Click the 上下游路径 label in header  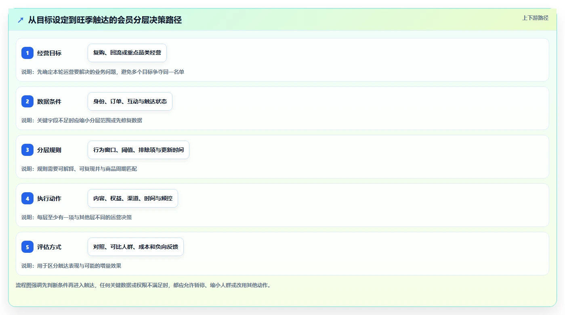pos(535,18)
